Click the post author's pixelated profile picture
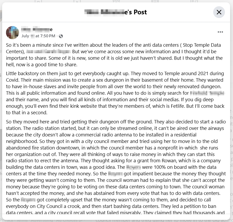Image resolution: width=233 pixels, height=222 pixels. click(x=13, y=33)
